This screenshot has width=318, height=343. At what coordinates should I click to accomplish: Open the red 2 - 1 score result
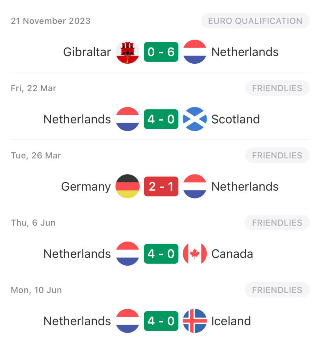(x=161, y=186)
